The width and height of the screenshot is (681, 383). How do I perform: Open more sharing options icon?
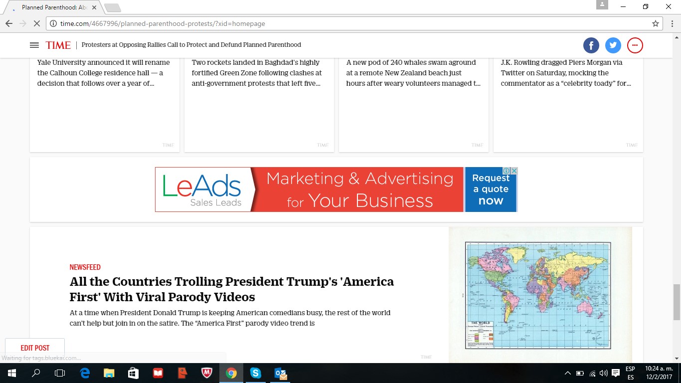[635, 45]
